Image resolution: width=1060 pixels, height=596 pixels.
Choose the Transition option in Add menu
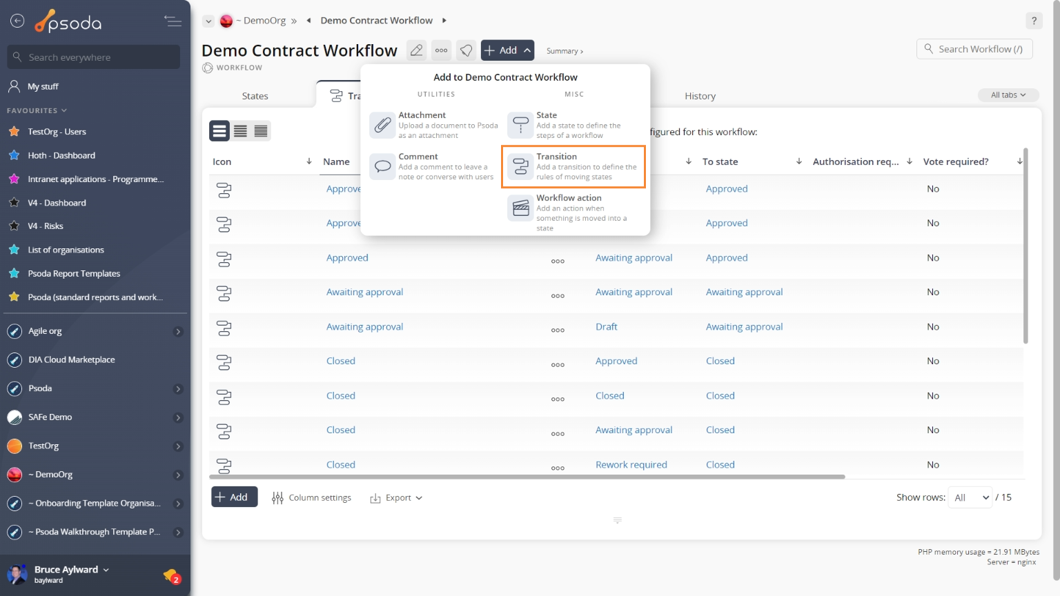573,166
